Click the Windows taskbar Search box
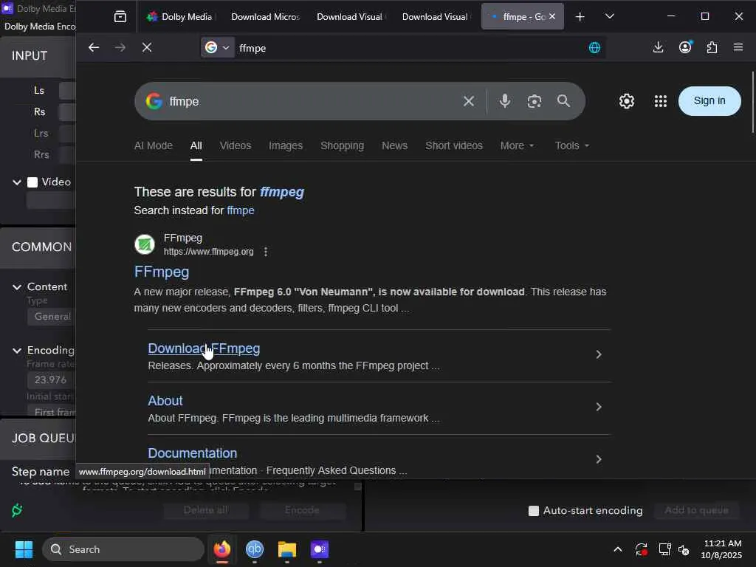 tap(123, 549)
